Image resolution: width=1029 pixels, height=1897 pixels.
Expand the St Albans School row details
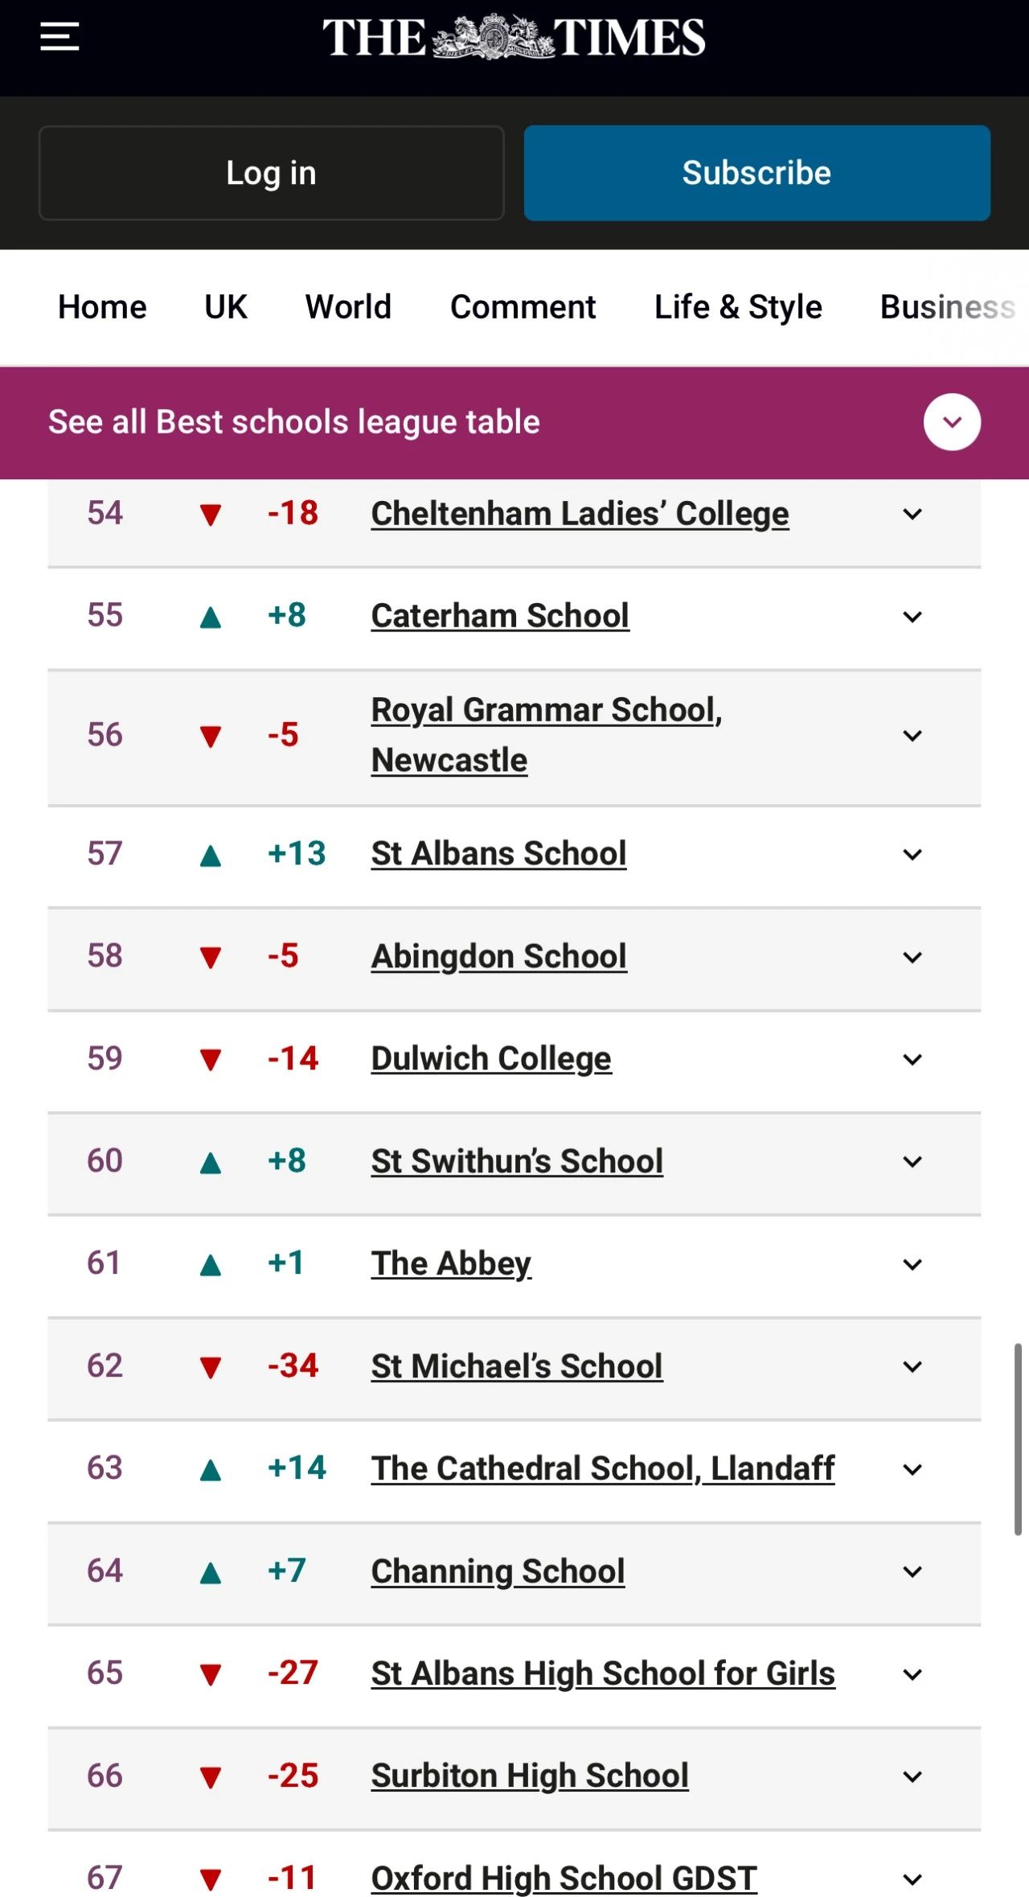click(x=912, y=854)
